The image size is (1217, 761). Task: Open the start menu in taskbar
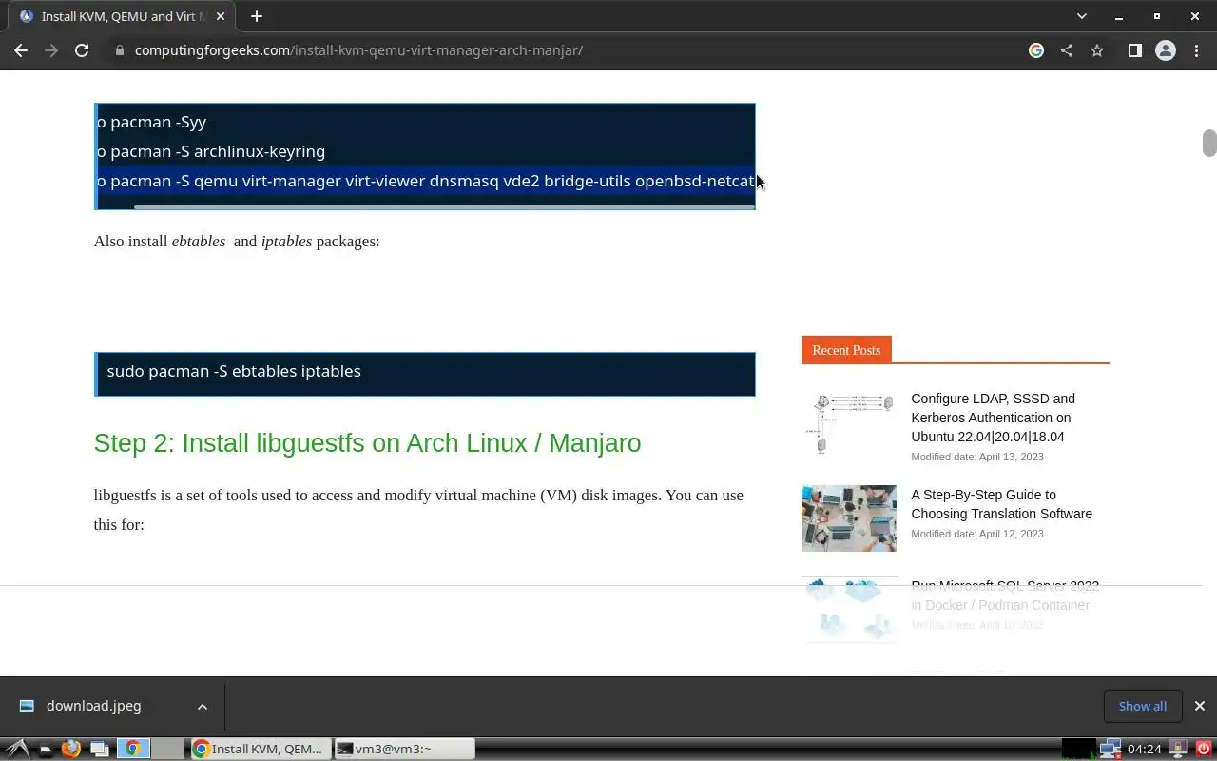17,749
